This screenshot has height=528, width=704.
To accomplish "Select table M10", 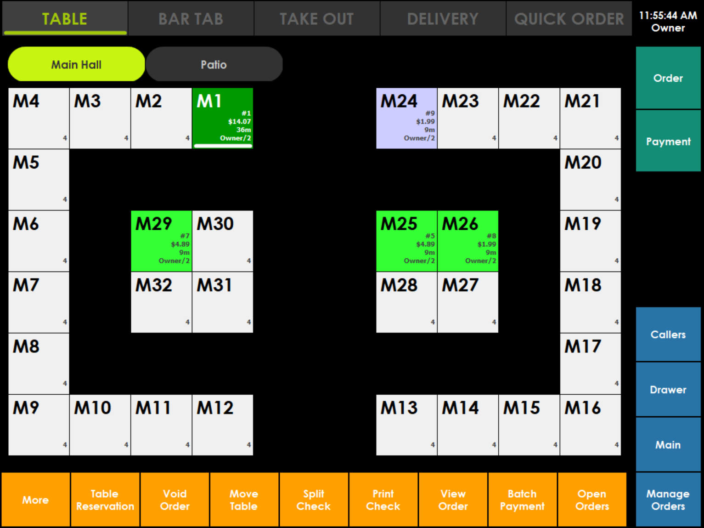I will [x=100, y=425].
